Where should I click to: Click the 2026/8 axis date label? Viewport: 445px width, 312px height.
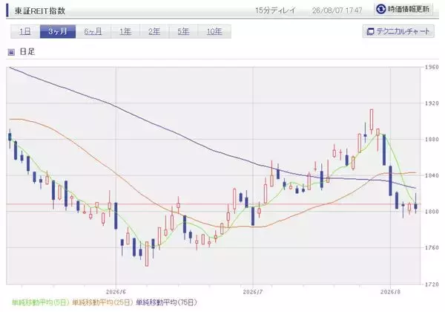pos(390,292)
